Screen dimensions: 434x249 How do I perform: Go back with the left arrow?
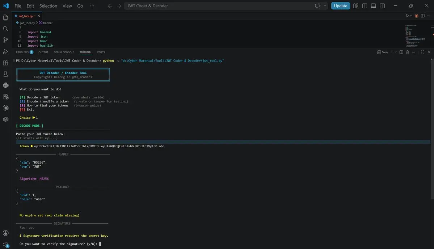point(110,6)
